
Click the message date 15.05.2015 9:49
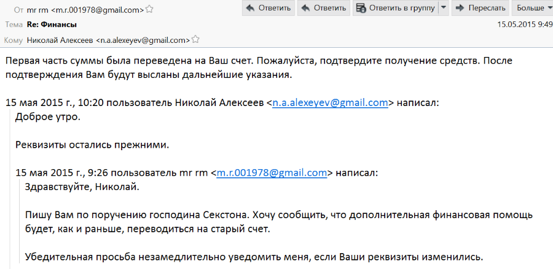point(525,25)
